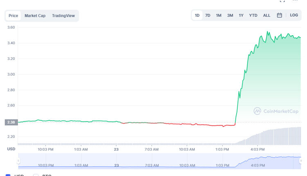Screen dimensions: 307x176
Task: Show ALL price history
Action: point(266,15)
